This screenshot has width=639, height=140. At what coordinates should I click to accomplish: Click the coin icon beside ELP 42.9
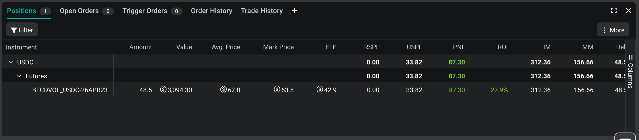pyautogui.click(x=320, y=90)
